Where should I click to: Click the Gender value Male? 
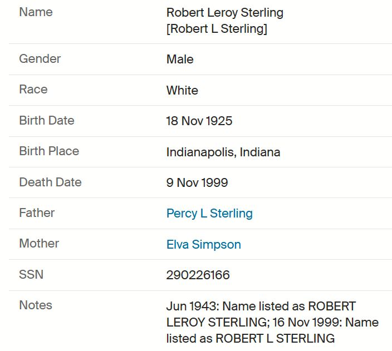[x=180, y=60]
